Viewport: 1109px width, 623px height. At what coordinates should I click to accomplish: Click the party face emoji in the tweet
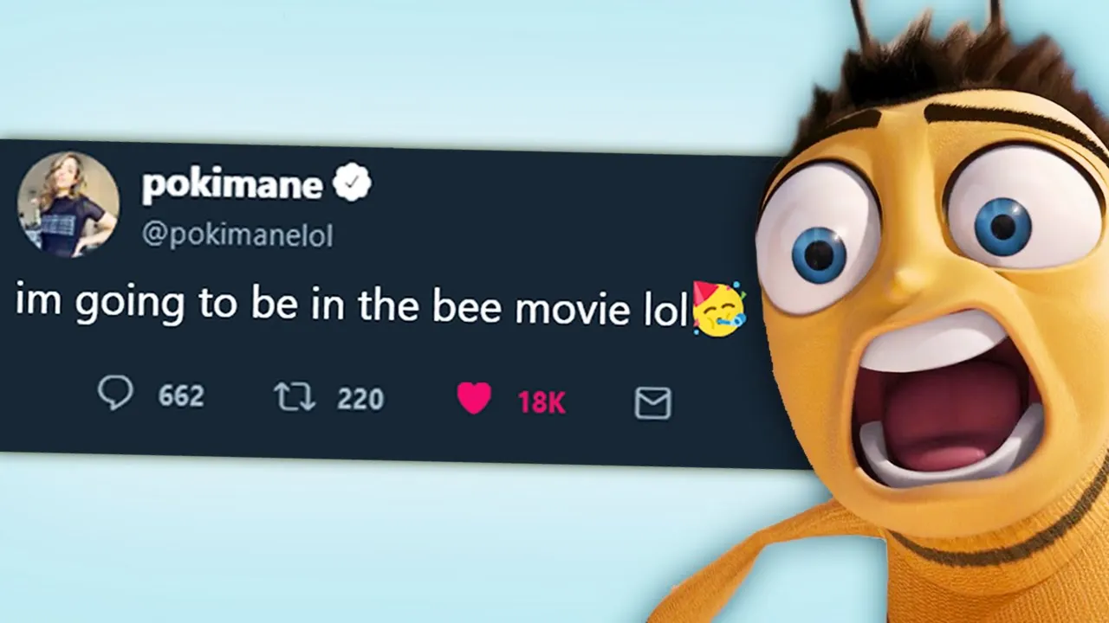[x=718, y=308]
